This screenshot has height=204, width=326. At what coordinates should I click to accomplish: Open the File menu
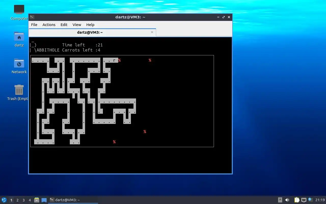pos(34,25)
